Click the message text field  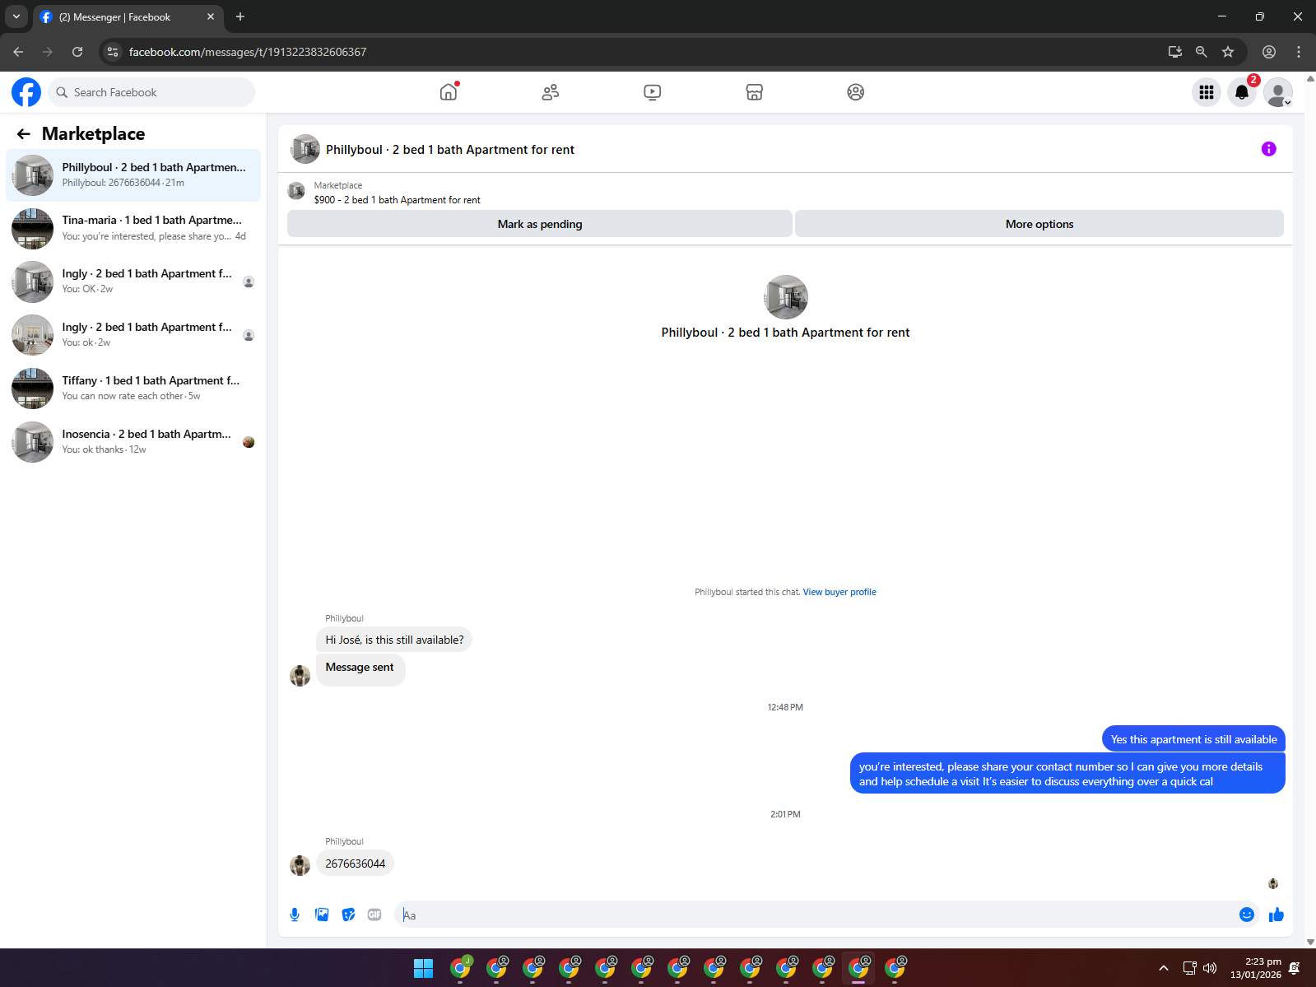[815, 915]
